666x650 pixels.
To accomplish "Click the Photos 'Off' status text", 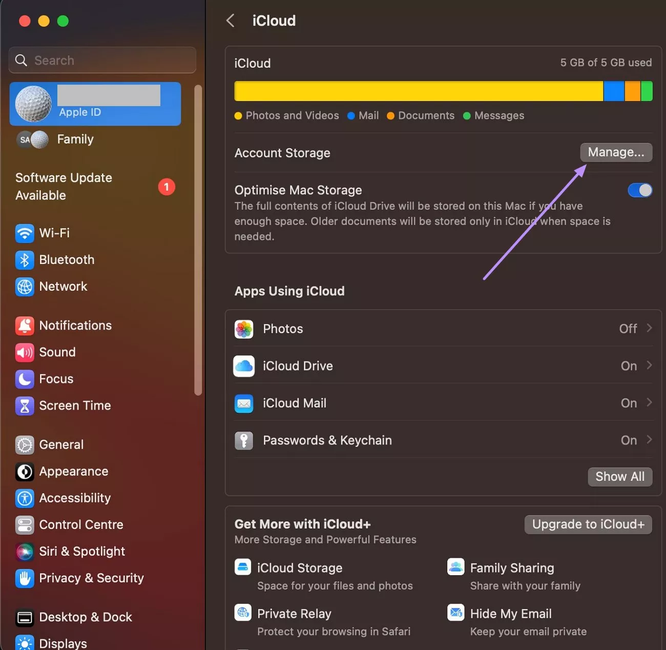I will click(x=628, y=329).
